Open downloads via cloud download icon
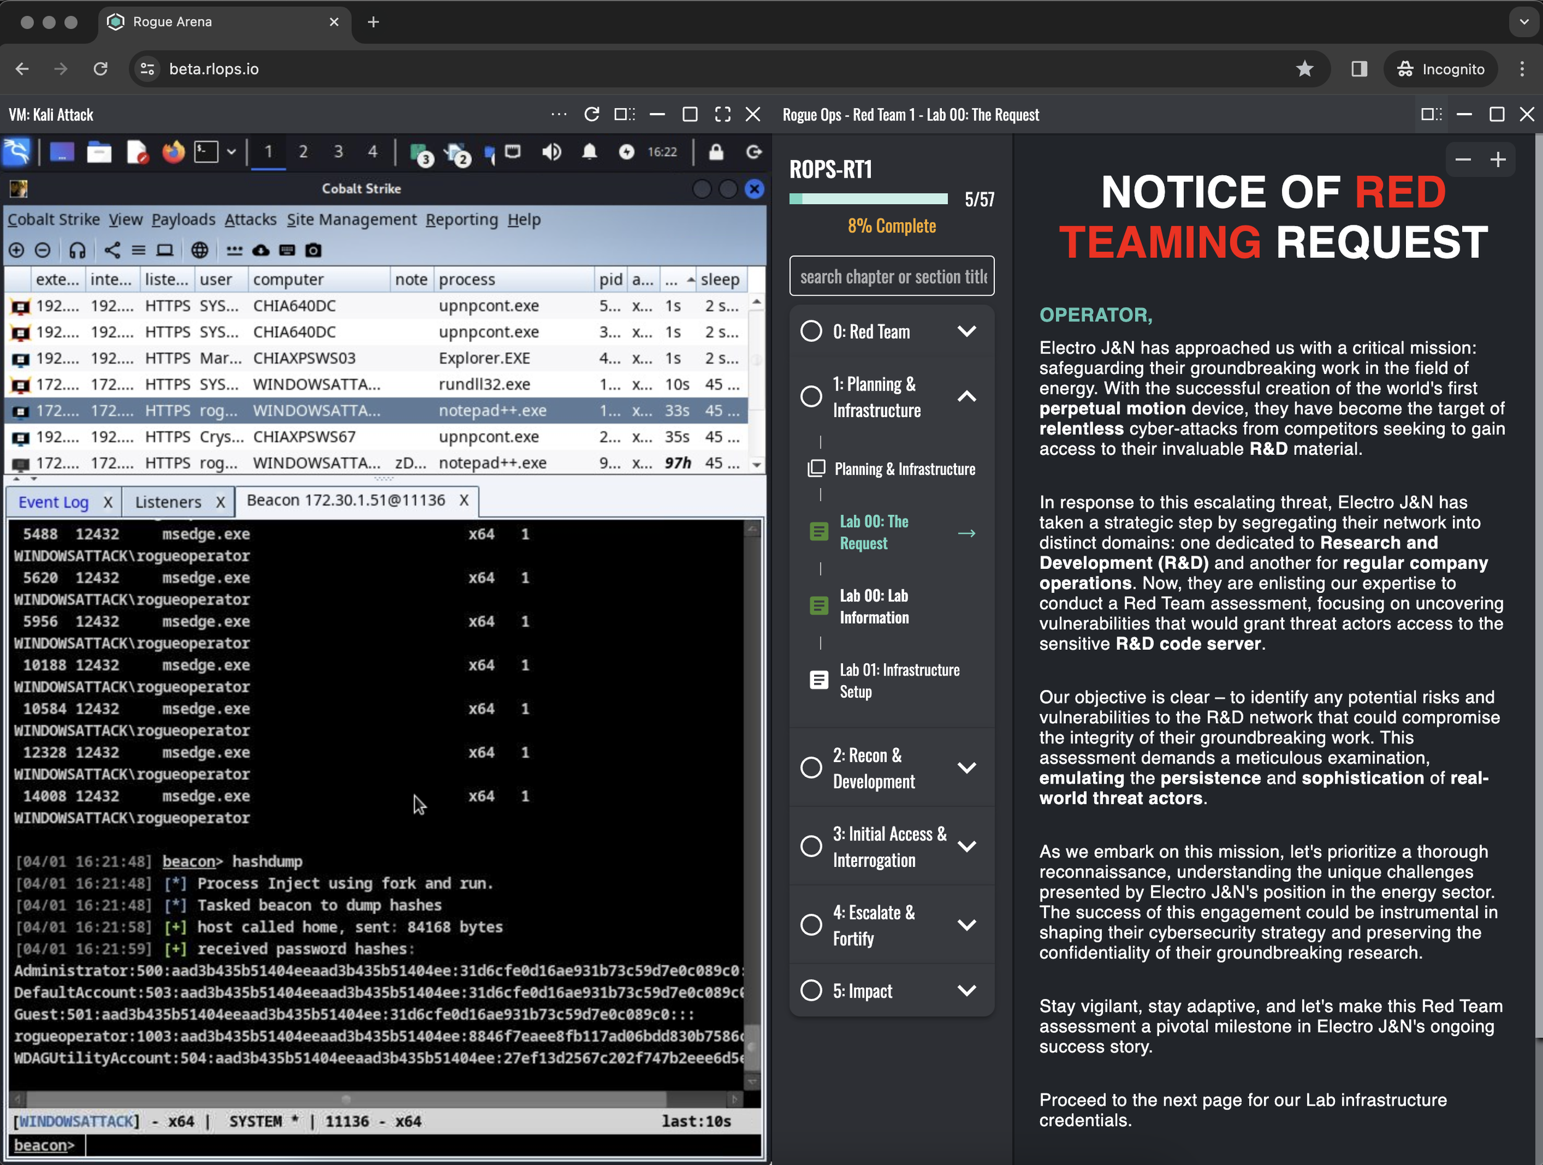The width and height of the screenshot is (1543, 1165). pyautogui.click(x=261, y=251)
